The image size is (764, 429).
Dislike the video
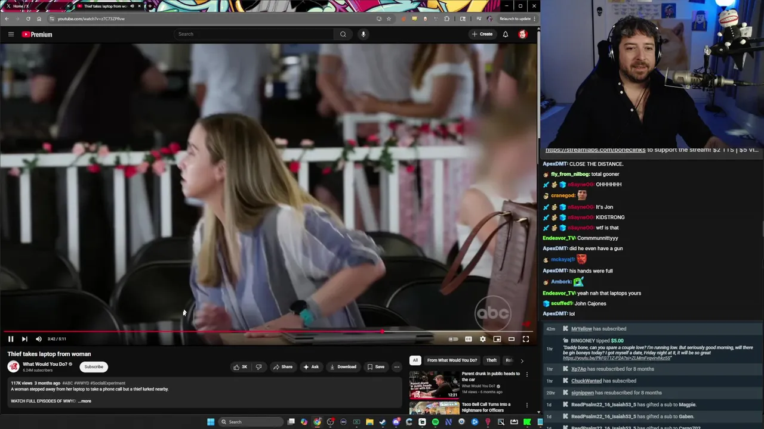258,367
